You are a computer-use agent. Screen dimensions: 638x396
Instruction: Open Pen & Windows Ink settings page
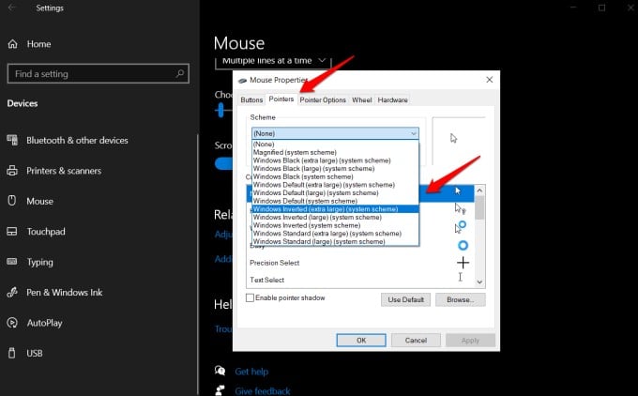pyautogui.click(x=65, y=292)
